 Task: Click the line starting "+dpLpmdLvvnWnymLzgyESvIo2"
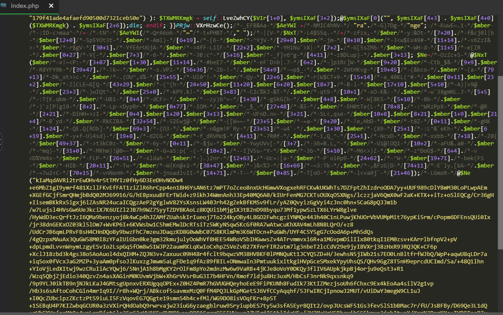pyautogui.click(x=233, y=247)
